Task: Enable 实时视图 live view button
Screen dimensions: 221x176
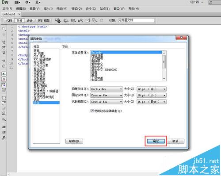Action: click(43, 20)
